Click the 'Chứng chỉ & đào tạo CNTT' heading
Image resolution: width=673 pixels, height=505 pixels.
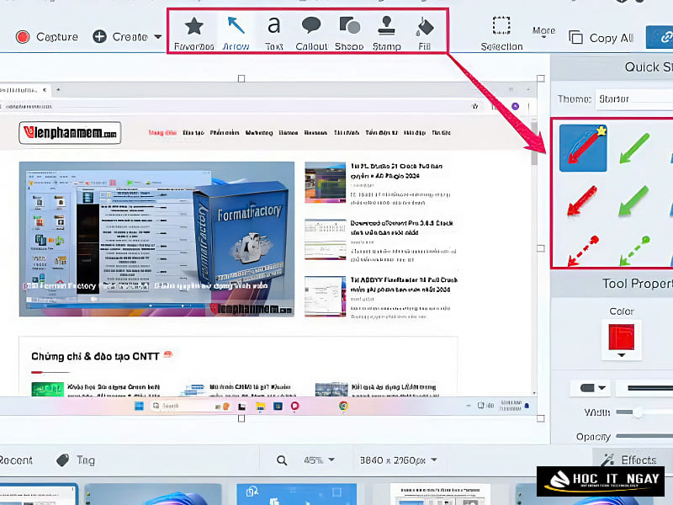click(x=95, y=356)
